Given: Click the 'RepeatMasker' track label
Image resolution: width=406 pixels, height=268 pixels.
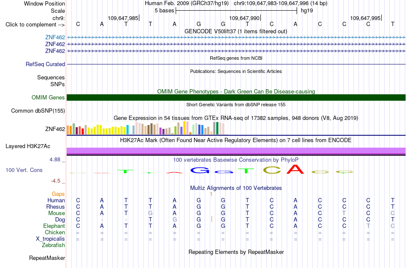Looking at the screenshot, I should click(x=47, y=258).
